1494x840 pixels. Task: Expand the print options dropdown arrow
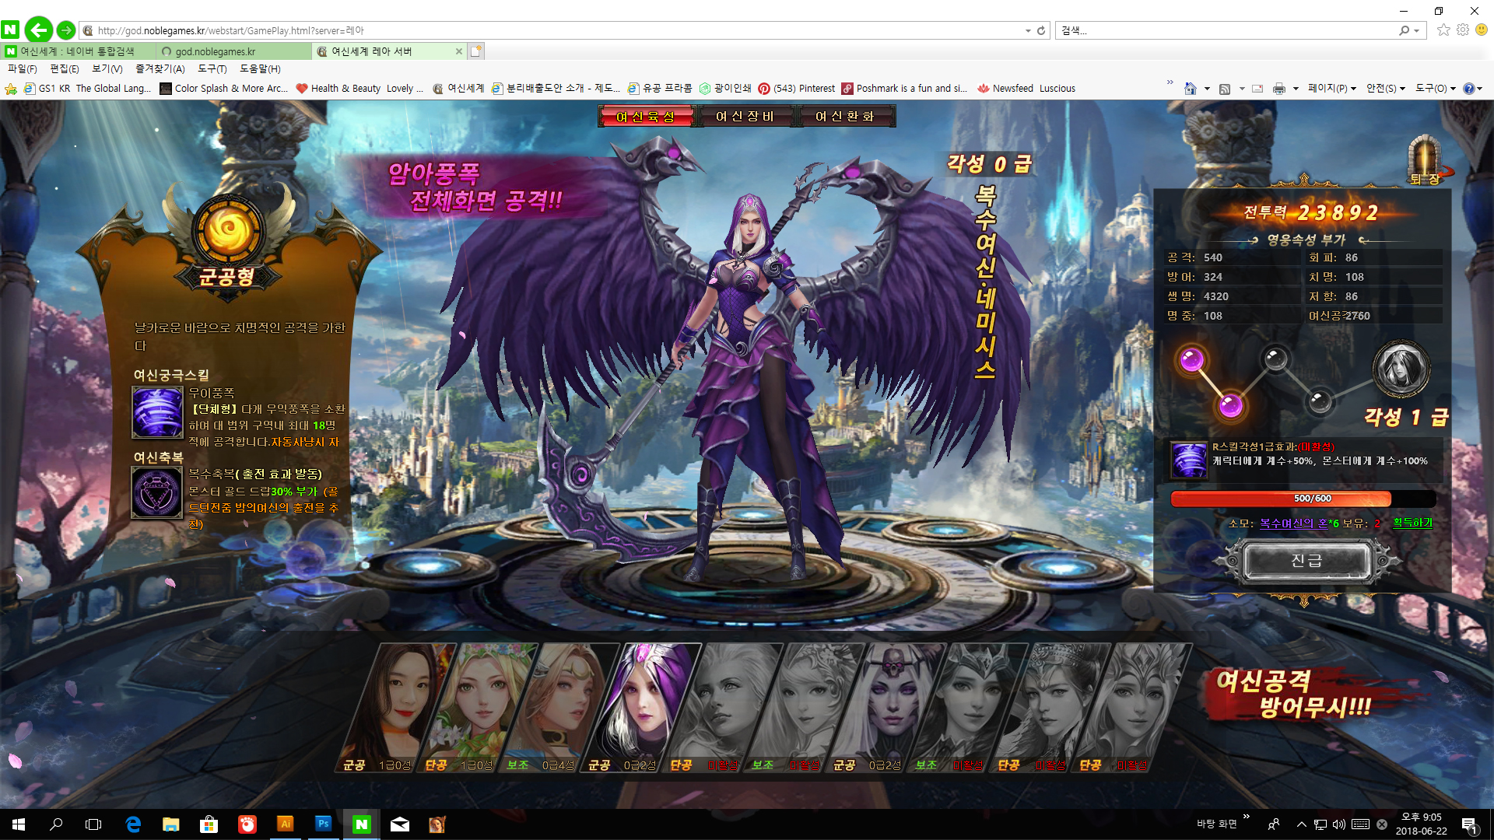click(x=1296, y=89)
